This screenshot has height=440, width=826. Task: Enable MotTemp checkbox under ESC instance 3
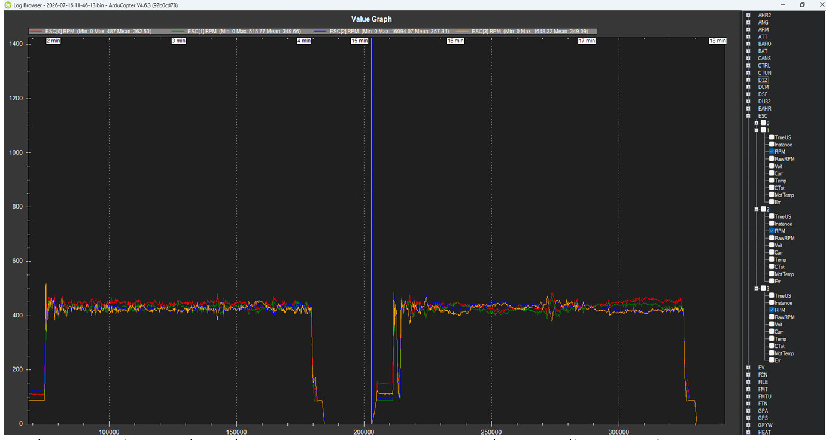click(772, 353)
